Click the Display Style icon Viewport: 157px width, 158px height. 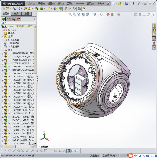click(x=94, y=15)
